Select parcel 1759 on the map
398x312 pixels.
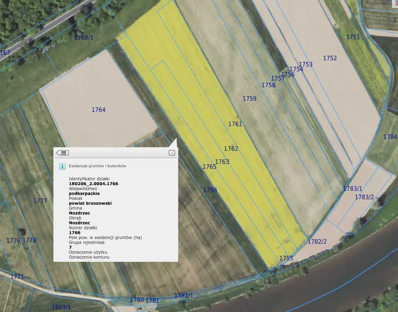coord(249,98)
